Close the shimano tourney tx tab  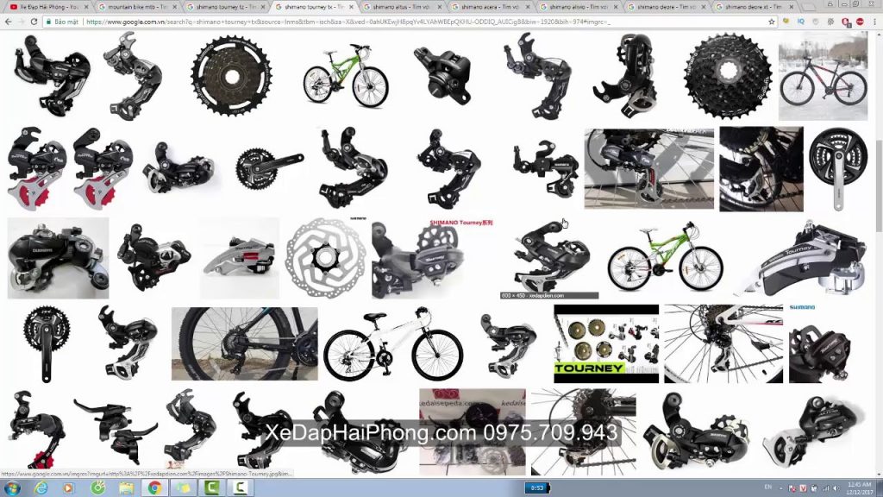pos(352,7)
